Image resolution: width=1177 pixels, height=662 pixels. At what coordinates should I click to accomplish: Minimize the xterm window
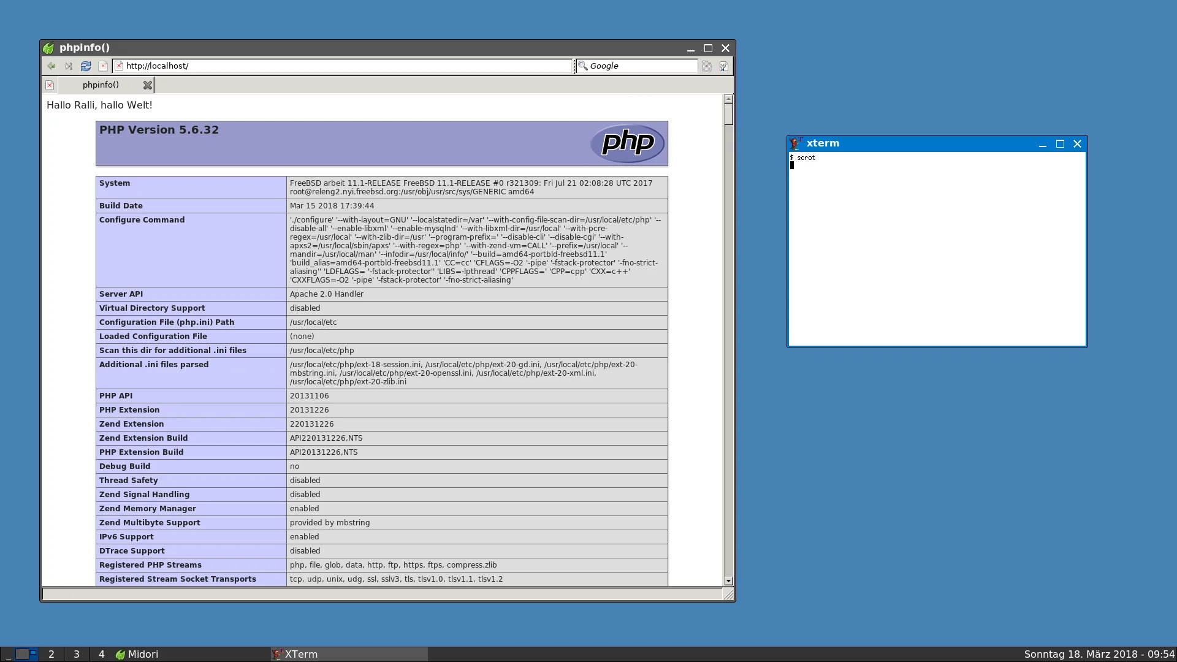point(1043,144)
